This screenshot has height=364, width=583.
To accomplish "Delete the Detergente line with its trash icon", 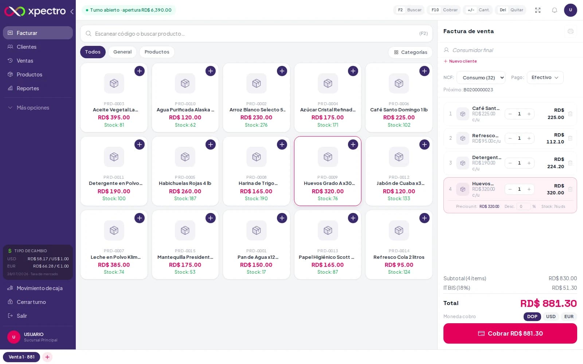I will [570, 163].
